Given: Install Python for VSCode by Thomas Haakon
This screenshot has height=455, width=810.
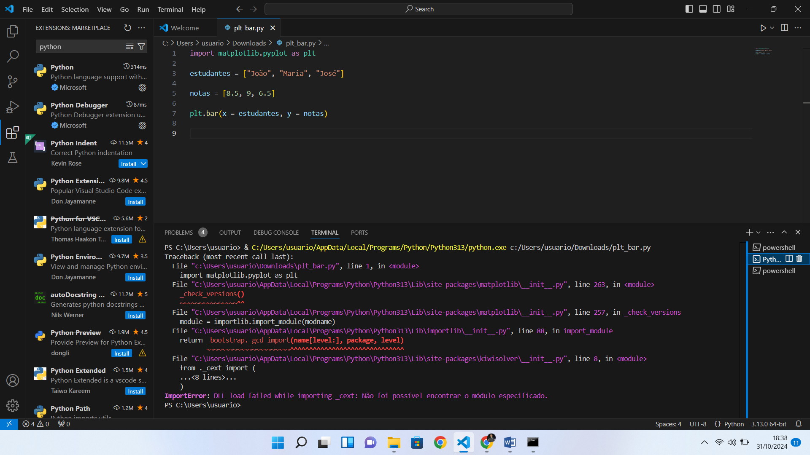Looking at the screenshot, I should coord(122,239).
